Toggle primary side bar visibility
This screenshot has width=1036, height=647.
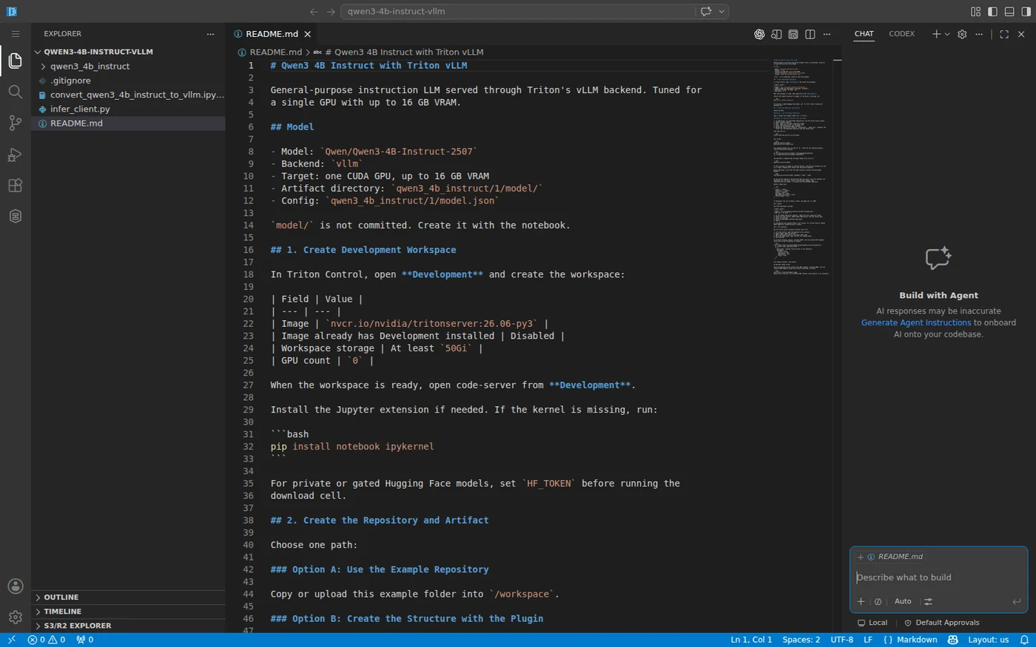[x=992, y=11]
